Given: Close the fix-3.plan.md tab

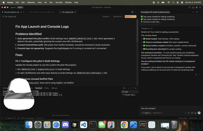Looking at the screenshot, I should click(x=75, y=12).
